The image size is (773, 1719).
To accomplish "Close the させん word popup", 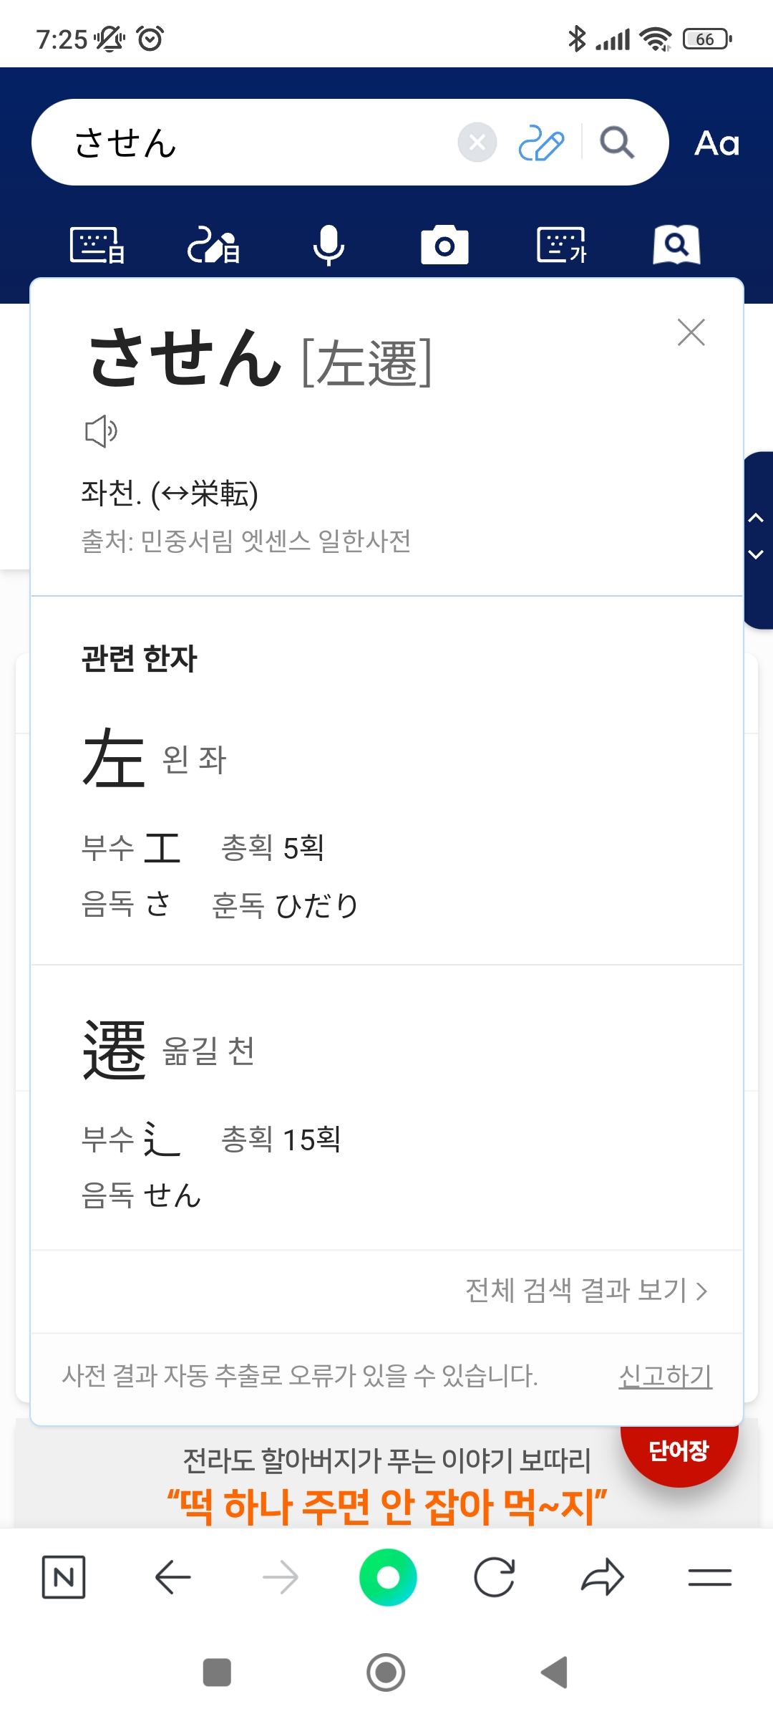I will tap(691, 332).
